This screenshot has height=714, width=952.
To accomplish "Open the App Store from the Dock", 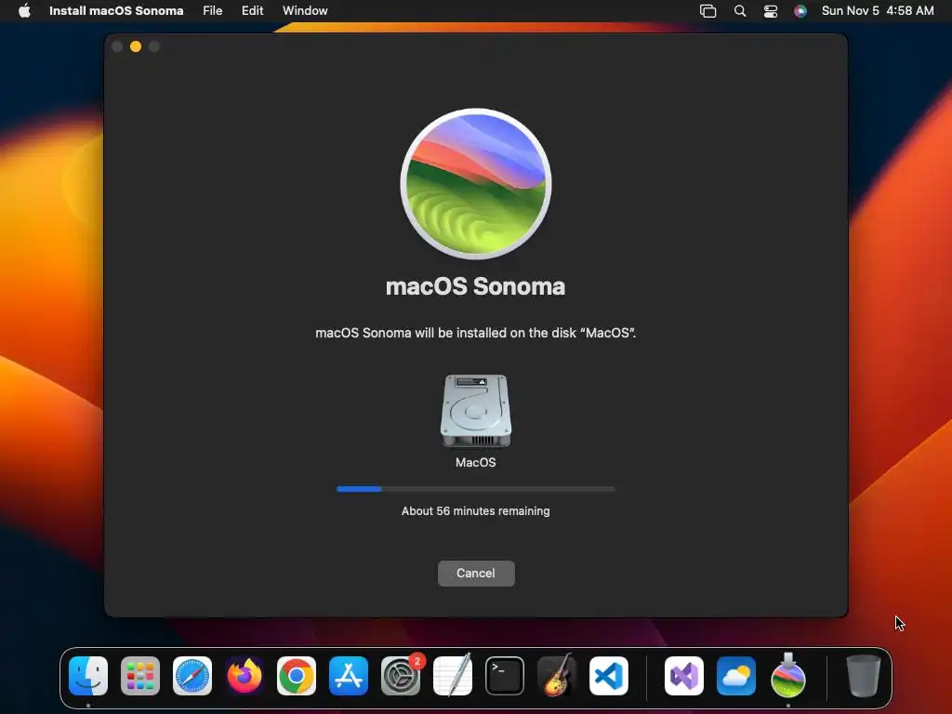I will tap(349, 676).
